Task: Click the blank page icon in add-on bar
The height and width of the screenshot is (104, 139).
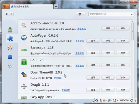Action: (115, 100)
